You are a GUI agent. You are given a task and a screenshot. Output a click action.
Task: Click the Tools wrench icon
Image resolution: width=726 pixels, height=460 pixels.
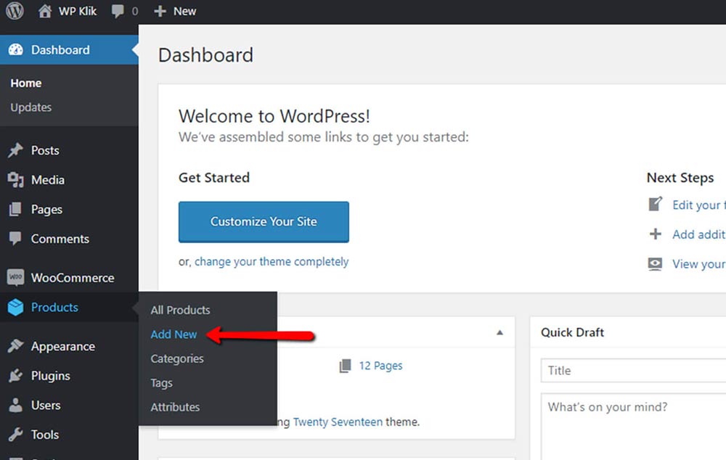[15, 435]
